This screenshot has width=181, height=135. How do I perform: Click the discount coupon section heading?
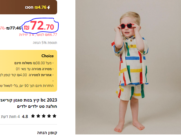click(x=47, y=133)
